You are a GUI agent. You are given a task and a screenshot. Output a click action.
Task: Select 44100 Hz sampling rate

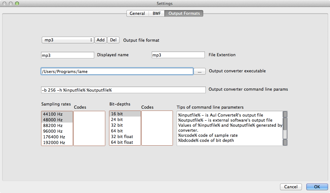[x=57, y=114]
